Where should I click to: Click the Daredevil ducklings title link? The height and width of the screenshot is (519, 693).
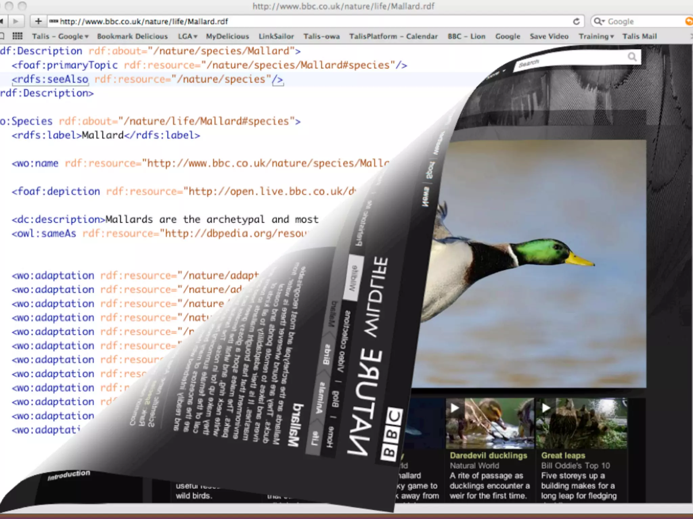pyautogui.click(x=488, y=455)
